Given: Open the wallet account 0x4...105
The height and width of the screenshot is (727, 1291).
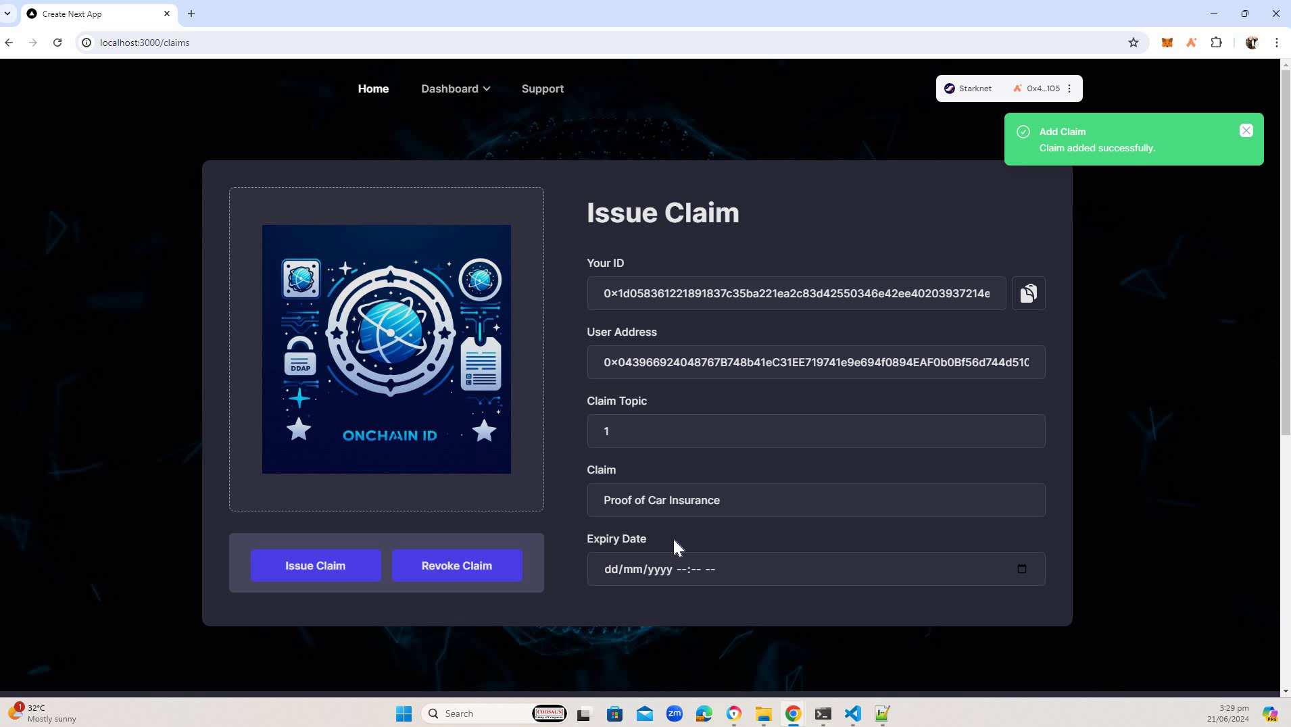Looking at the screenshot, I should pos(1036,89).
